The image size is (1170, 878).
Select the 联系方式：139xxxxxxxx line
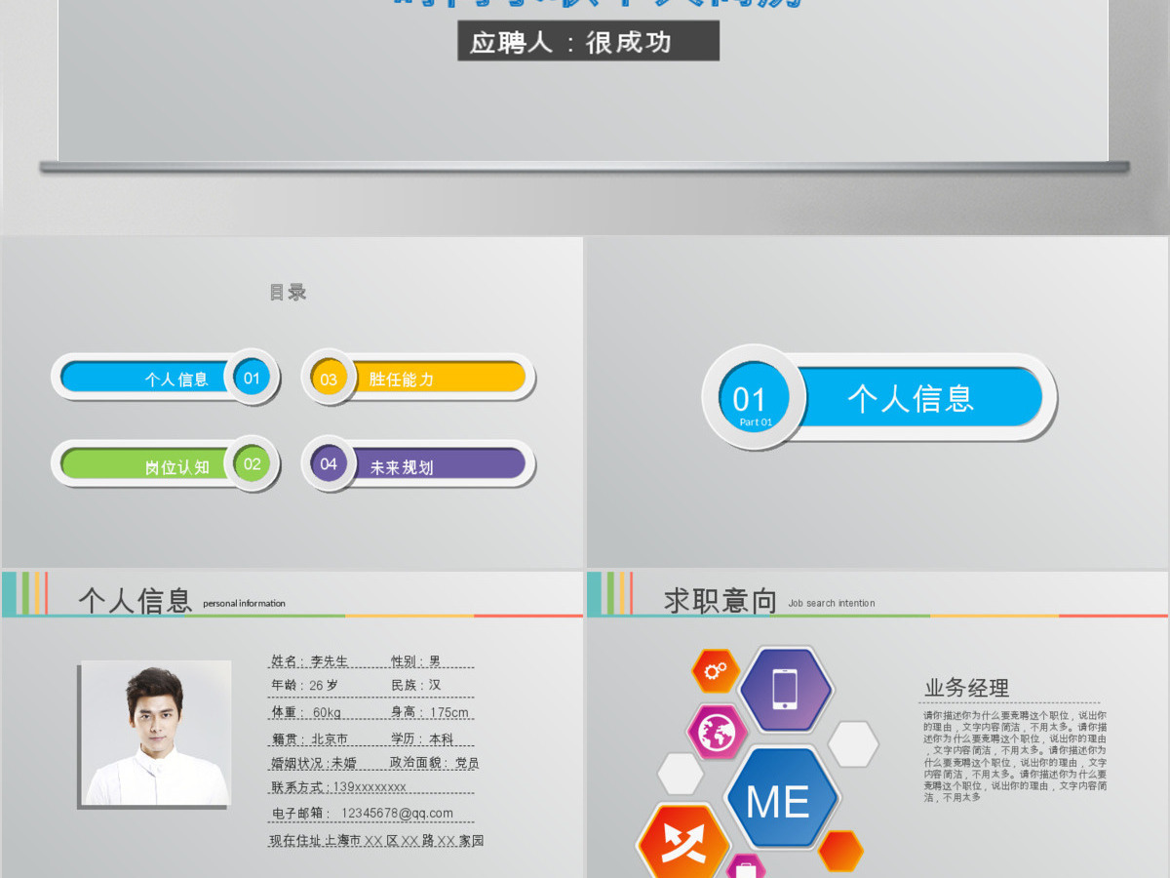338,786
